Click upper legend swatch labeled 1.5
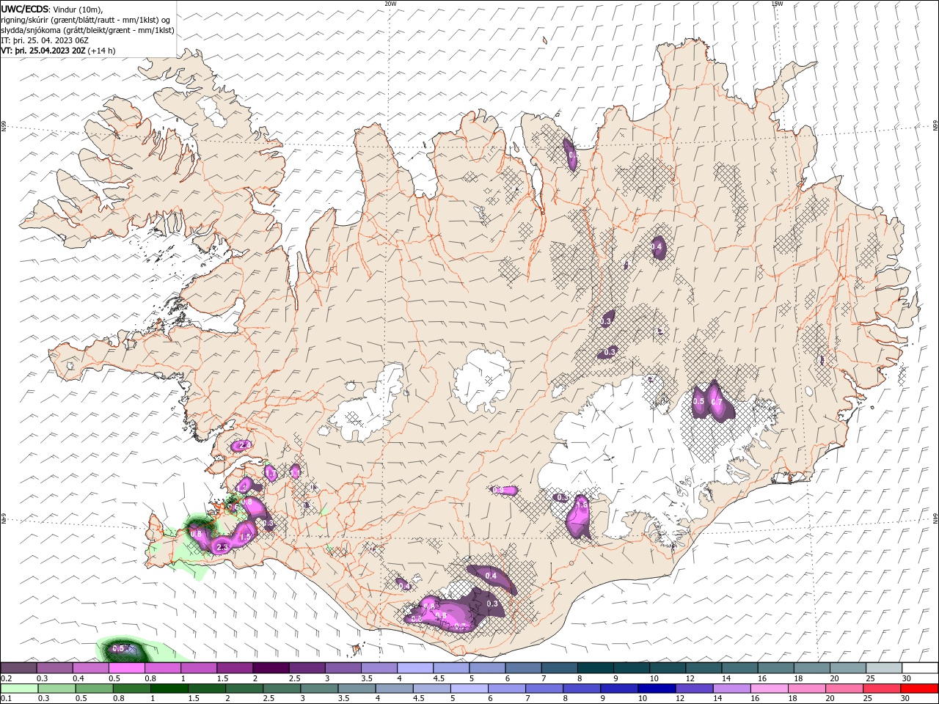Image resolution: width=939 pixels, height=704 pixels. [234, 668]
